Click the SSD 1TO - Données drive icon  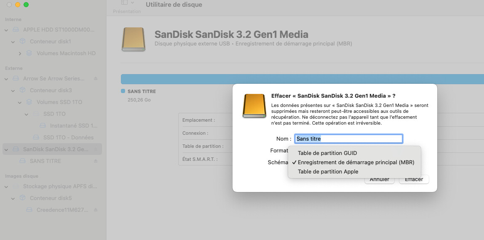36,137
